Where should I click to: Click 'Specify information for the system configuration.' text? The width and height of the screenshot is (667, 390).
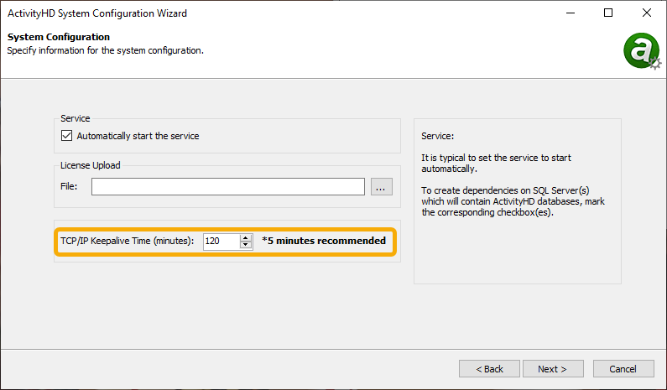pyautogui.click(x=105, y=50)
